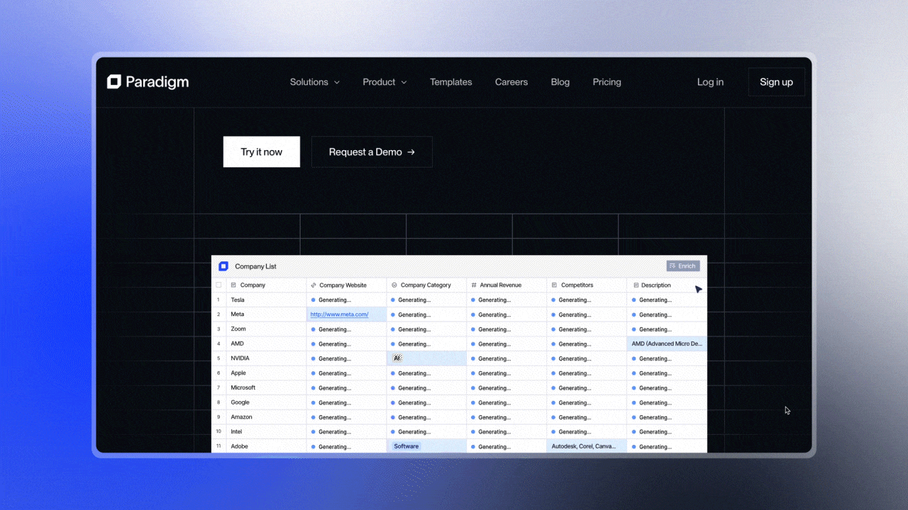Image resolution: width=908 pixels, height=510 pixels.
Task: Go to the Pricing page
Action: click(x=607, y=81)
